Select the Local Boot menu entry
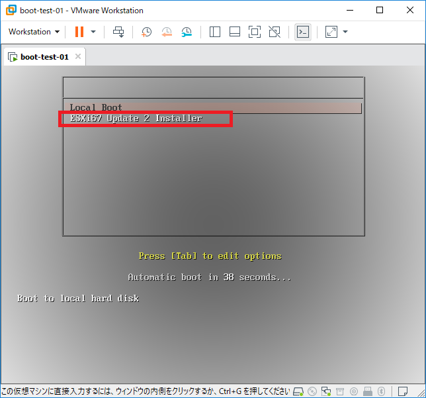Viewport: 426px width, 398px height. tap(213, 108)
